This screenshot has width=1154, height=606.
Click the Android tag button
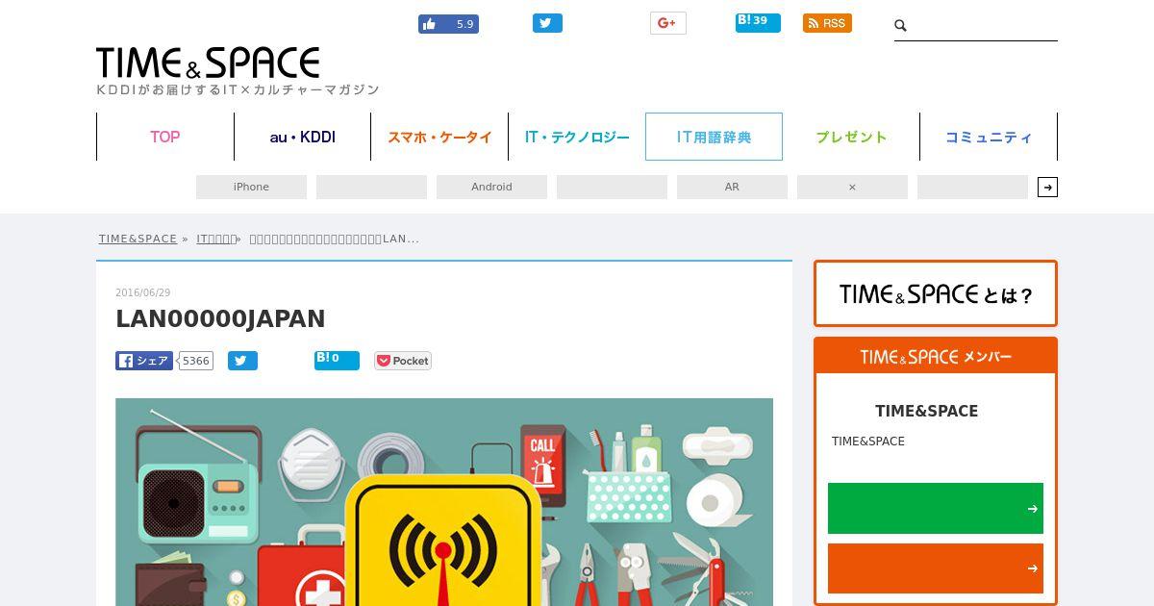click(x=491, y=187)
